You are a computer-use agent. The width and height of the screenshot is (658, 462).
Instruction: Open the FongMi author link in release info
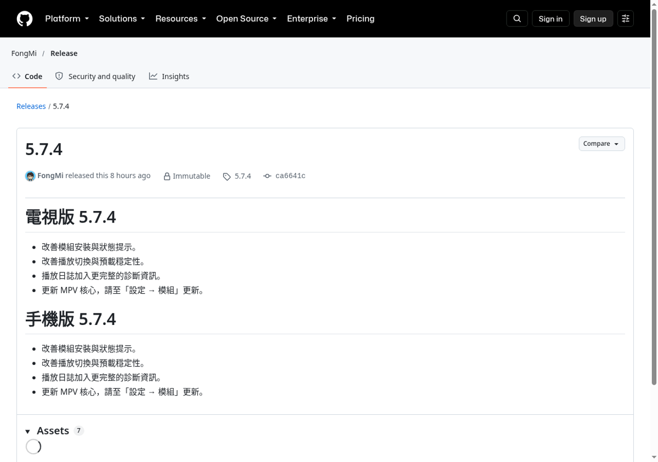pyautogui.click(x=50, y=175)
